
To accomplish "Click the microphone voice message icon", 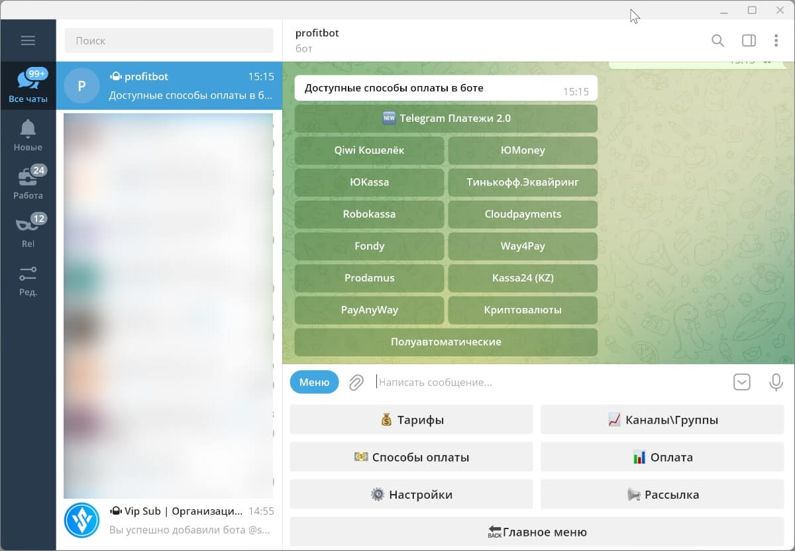I will 776,382.
